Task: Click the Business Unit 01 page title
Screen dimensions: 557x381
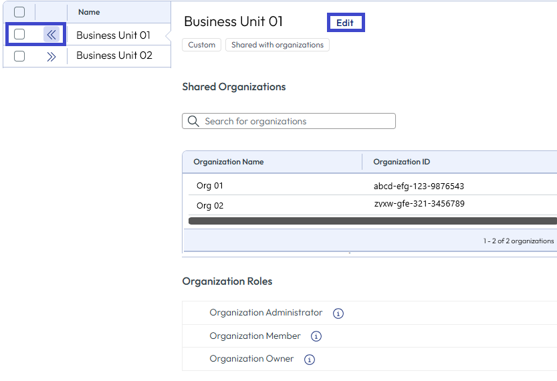Action: pyautogui.click(x=233, y=21)
